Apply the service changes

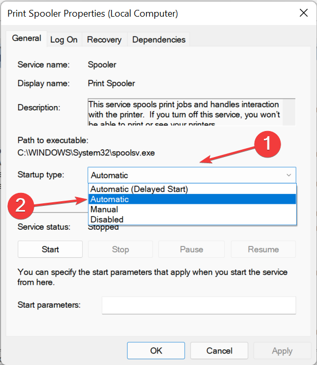282,350
